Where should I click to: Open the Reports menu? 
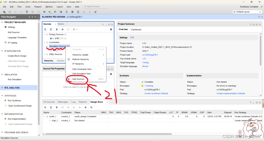tap(38, 7)
